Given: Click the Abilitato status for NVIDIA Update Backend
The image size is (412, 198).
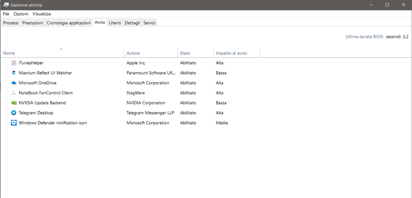Looking at the screenshot, I should (x=188, y=103).
